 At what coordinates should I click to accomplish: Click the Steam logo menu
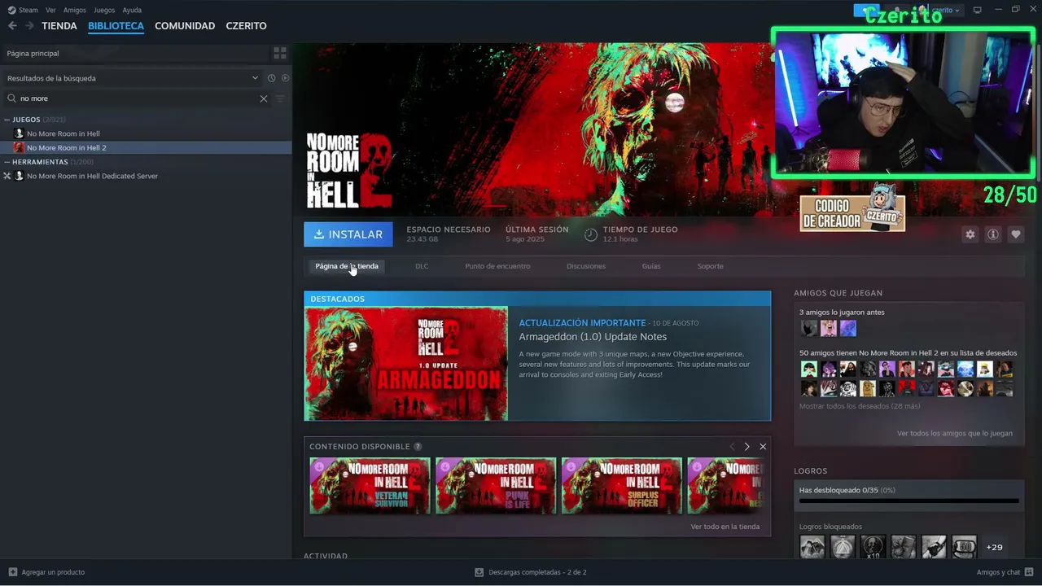(23, 10)
